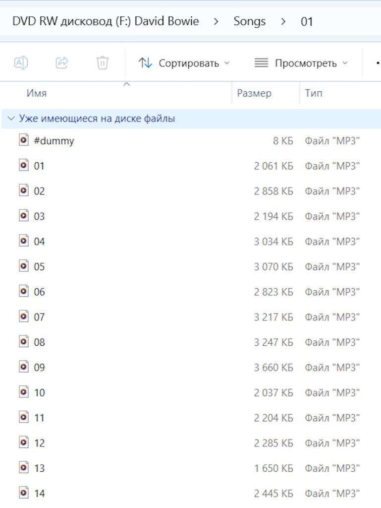Screen dimensions: 381x508
Task: Click the Delete trash icon
Action: point(102,63)
